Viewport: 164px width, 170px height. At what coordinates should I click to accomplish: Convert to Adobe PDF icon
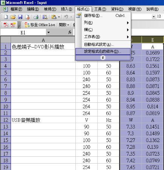point(6,25)
